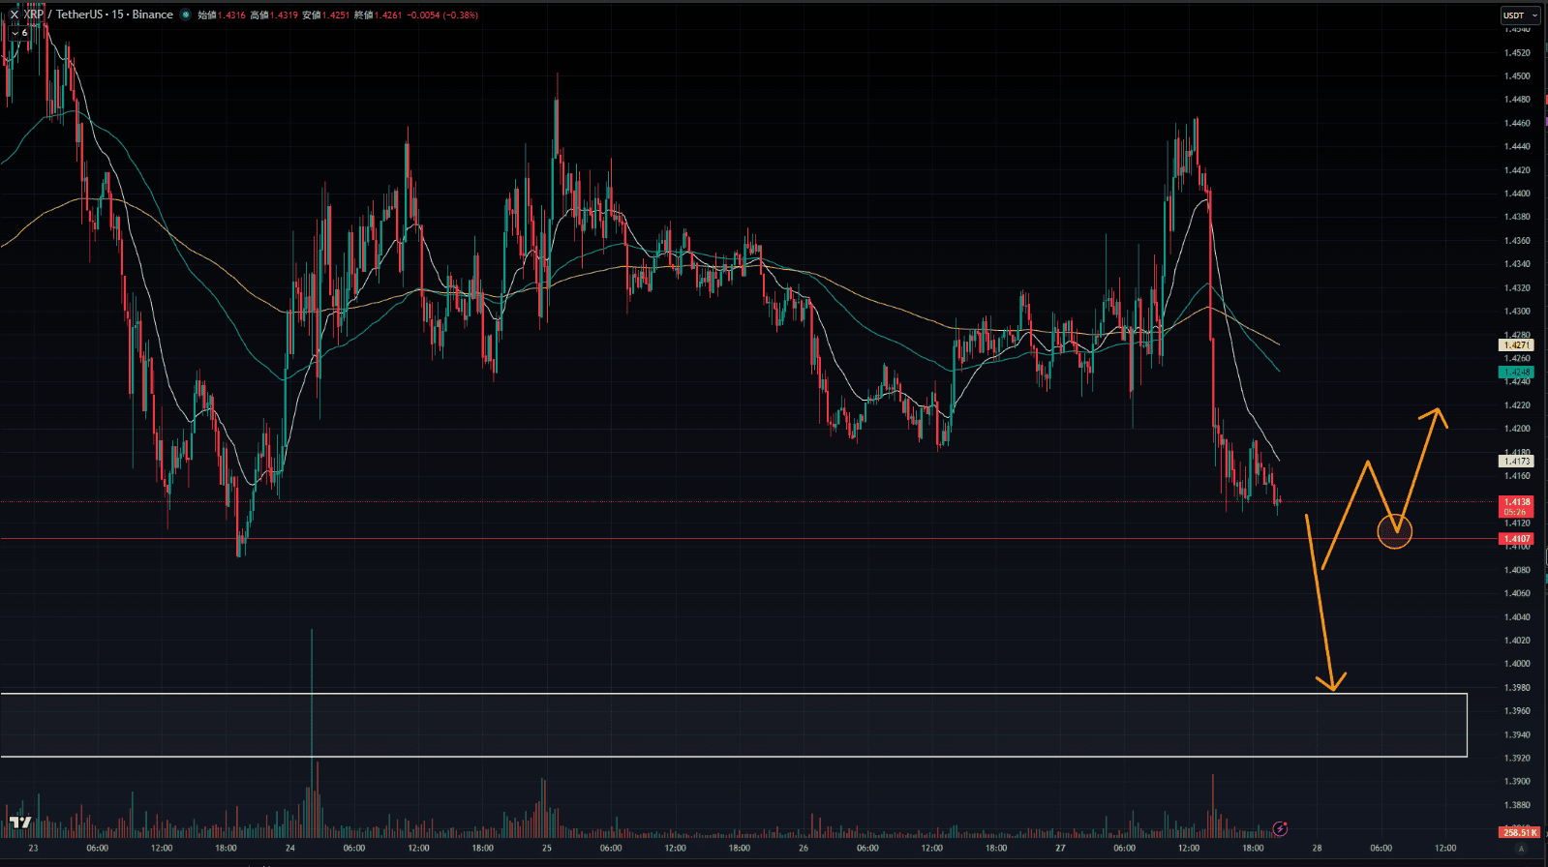Image resolution: width=1548 pixels, height=867 pixels.
Task: Click the XRP / TetherUS symbol title
Action: click(99, 15)
